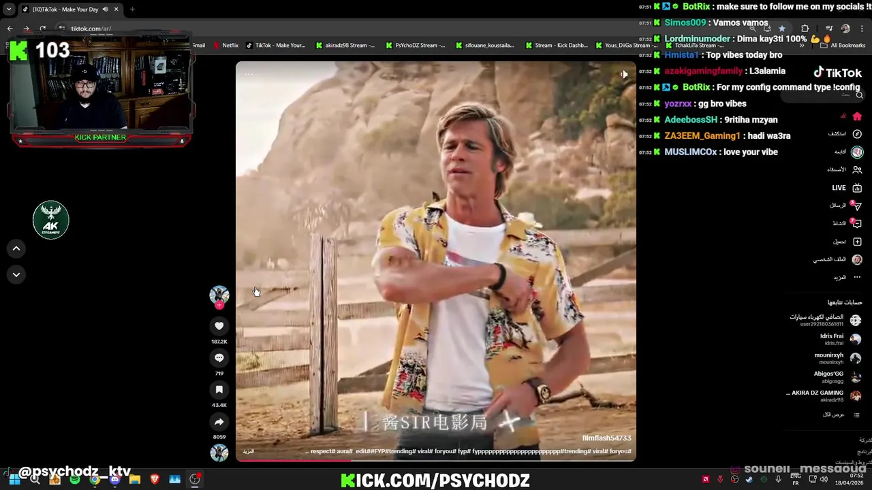Go back in browser
872x490 pixels.
pos(10,29)
